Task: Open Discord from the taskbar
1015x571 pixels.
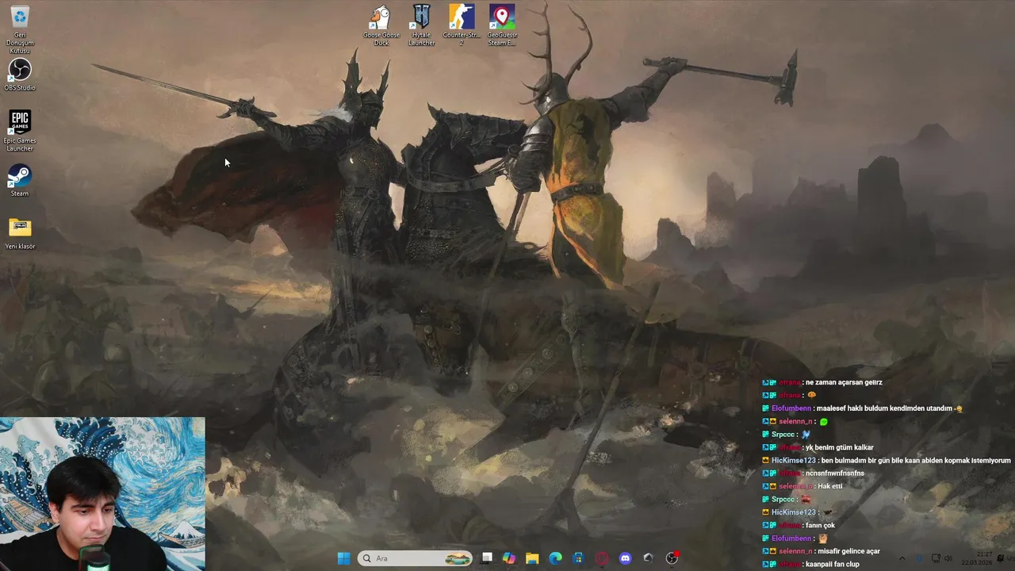Action: tap(626, 558)
